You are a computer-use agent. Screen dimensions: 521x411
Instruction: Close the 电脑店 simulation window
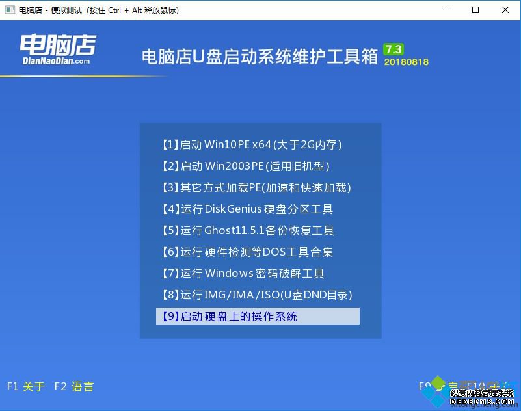click(505, 10)
